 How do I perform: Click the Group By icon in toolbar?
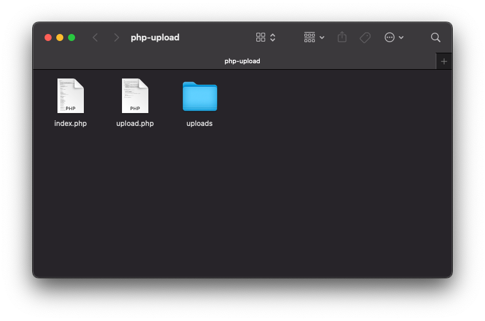pos(310,37)
